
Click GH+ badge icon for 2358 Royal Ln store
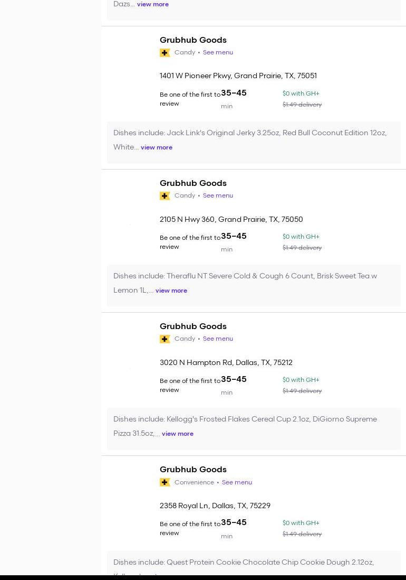[x=165, y=482]
